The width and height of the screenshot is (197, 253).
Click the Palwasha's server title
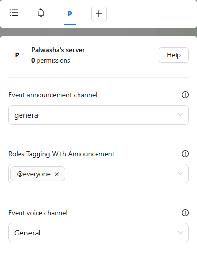point(58,50)
